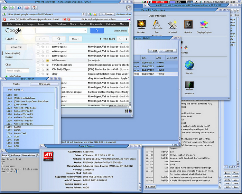Star the M100 Digest Issue 30 email
Screen dimensions: 242x194
pos(43,47)
